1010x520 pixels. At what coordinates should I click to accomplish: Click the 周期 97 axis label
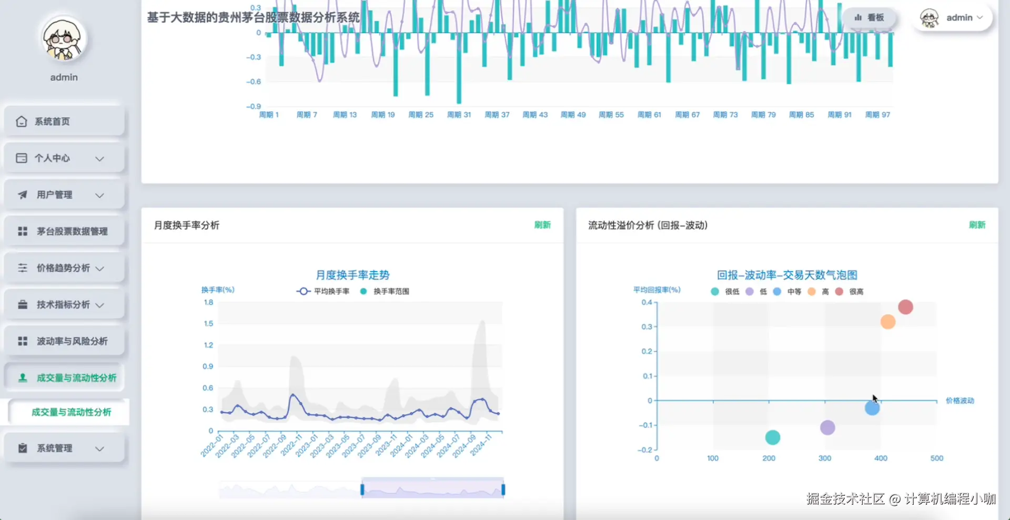tap(877, 115)
